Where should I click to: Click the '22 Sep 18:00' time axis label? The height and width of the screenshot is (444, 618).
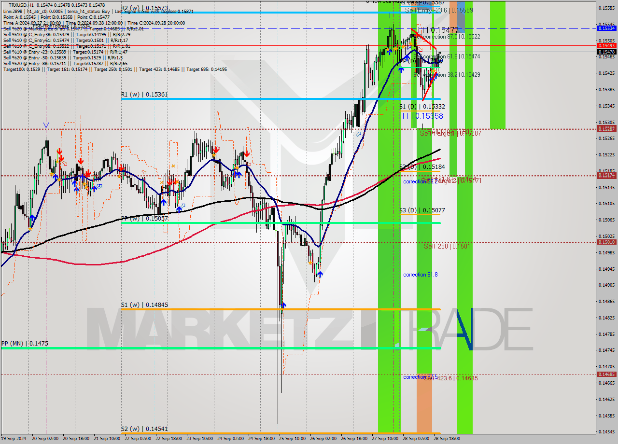tap(169, 439)
